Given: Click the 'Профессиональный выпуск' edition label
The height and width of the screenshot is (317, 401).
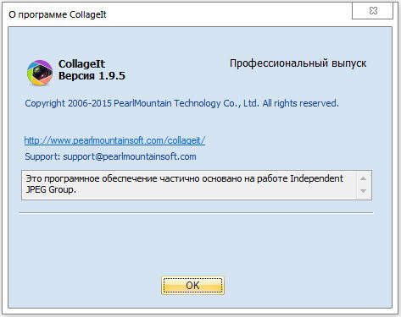Looking at the screenshot, I should pyautogui.click(x=298, y=63).
